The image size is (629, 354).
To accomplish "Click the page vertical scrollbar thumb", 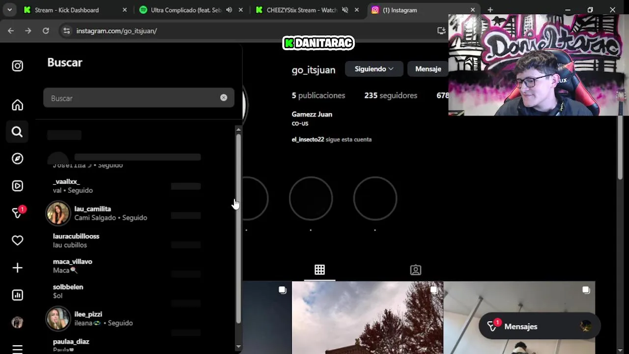I will (x=620, y=147).
